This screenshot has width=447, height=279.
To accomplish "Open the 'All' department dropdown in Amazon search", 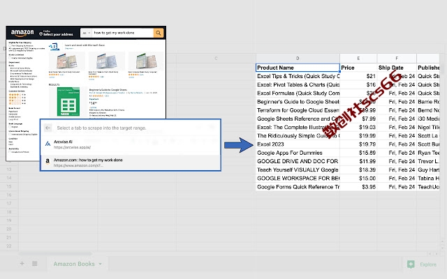I will click(x=86, y=33).
